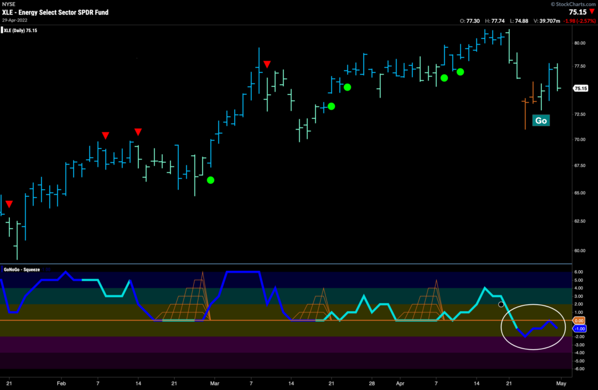This screenshot has height=390, width=598.
Task: Click the 67.50 price axis label
Action: (x=580, y=165)
